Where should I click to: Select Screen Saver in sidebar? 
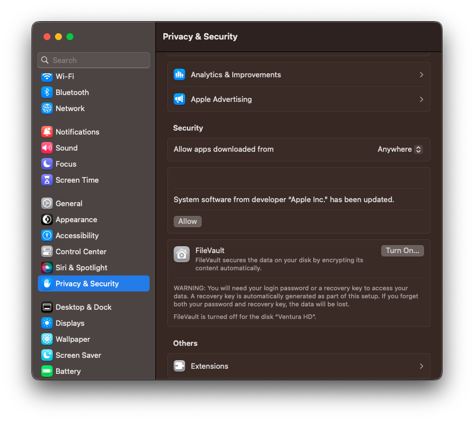(94, 355)
